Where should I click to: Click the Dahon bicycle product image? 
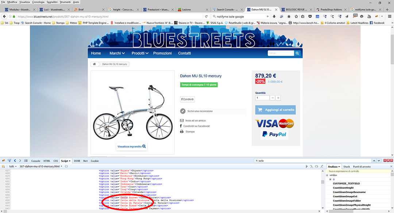tap(133, 113)
